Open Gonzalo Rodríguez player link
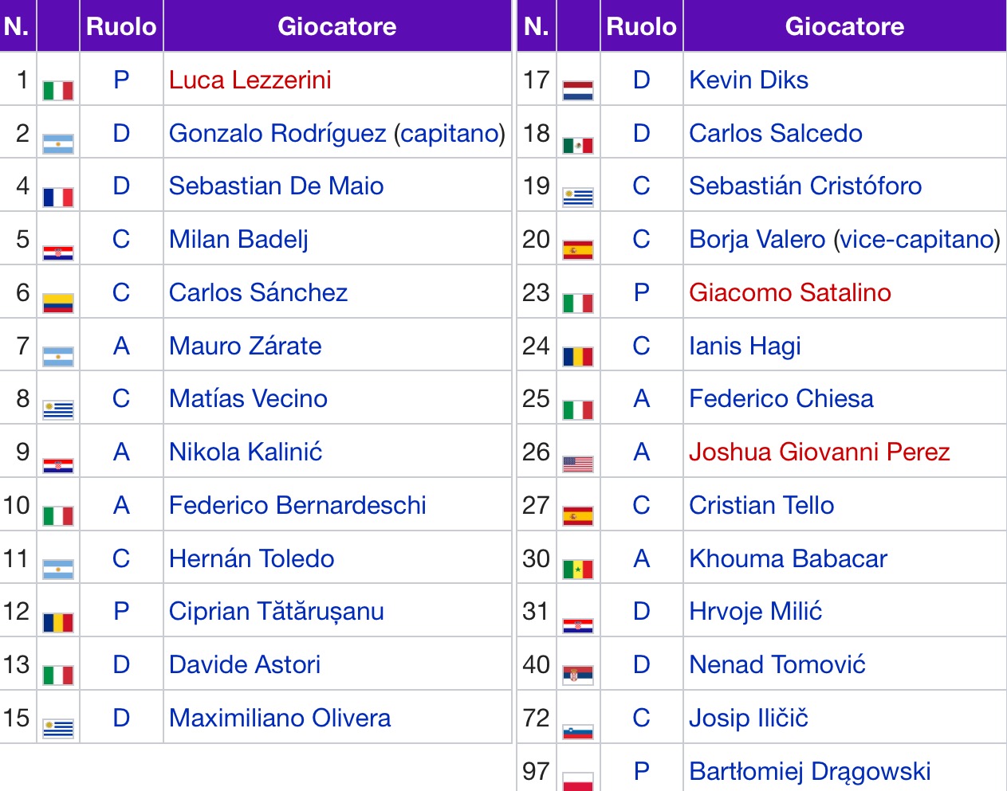Image resolution: width=1007 pixels, height=791 pixels. tap(277, 133)
